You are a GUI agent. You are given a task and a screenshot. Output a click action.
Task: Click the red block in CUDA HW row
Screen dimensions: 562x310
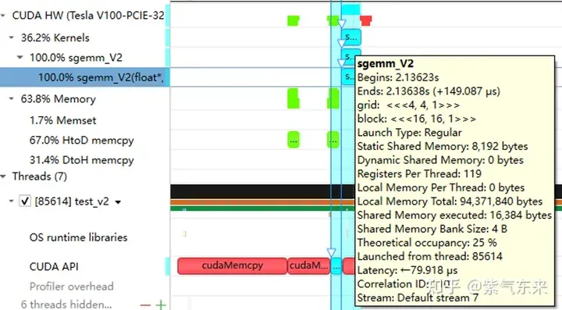click(x=366, y=20)
